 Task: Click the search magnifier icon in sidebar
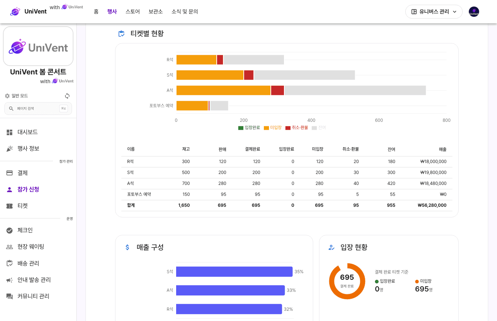pyautogui.click(x=11, y=109)
